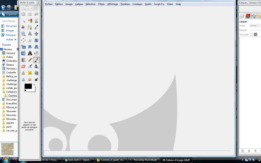
Task: Open the Script-Fu menu
Action: tap(159, 4)
